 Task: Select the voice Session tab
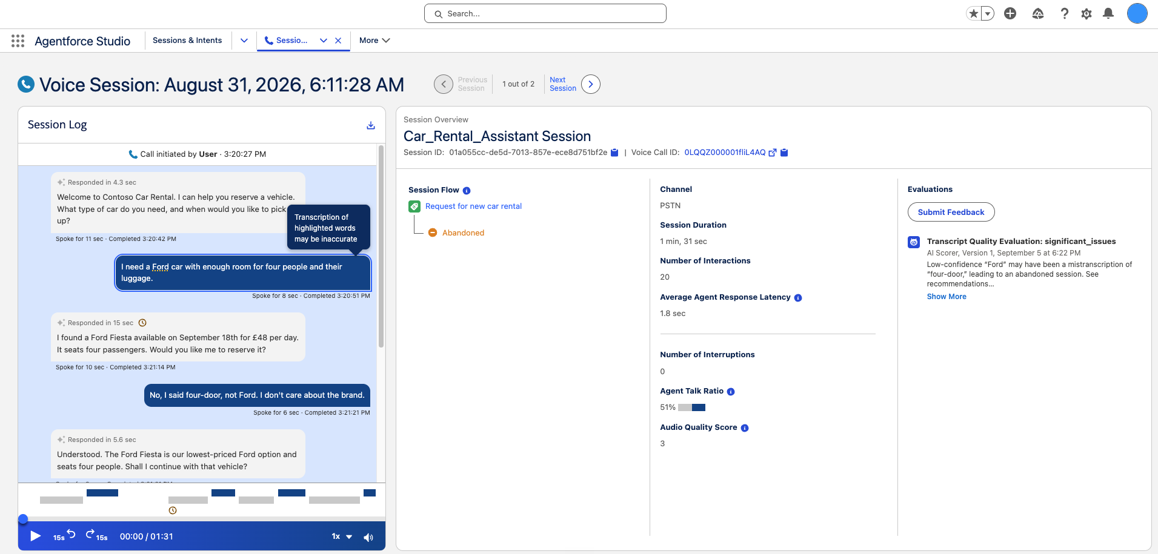tap(286, 41)
